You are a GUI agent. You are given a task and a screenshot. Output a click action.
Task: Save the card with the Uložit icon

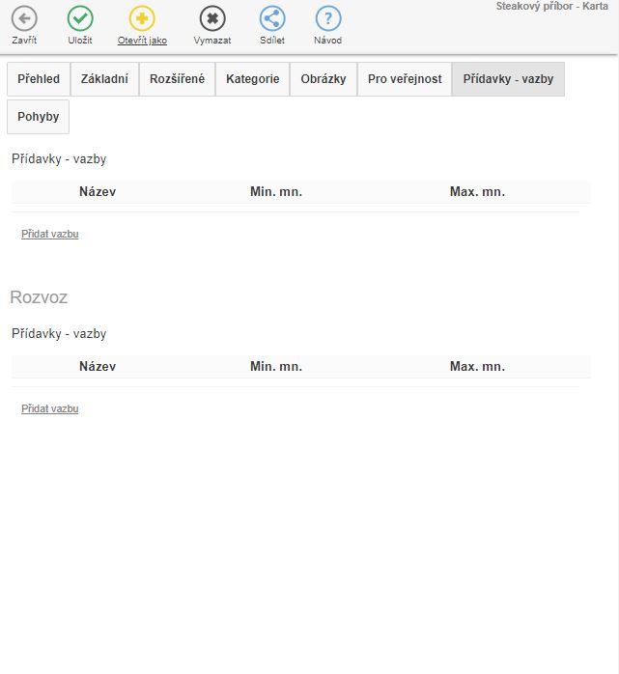81,18
